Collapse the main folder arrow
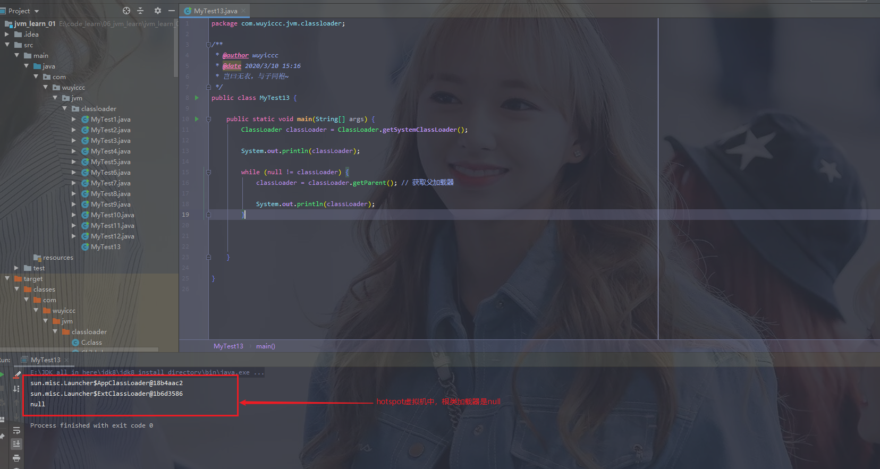The width and height of the screenshot is (880, 469). tap(16, 55)
